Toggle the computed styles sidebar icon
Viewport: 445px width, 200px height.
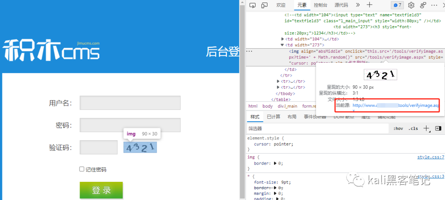coord(438,128)
